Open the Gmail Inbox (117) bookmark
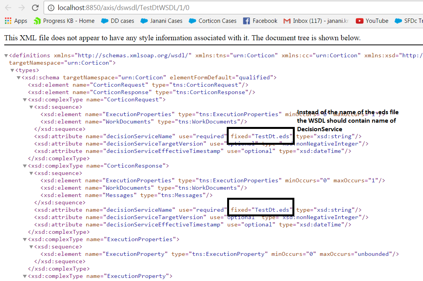 pyautogui.click(x=316, y=21)
